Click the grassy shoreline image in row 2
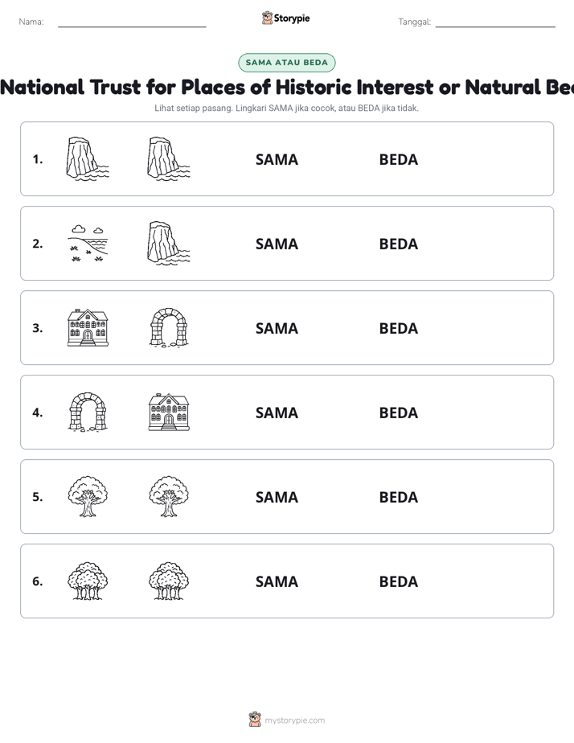The width and height of the screenshot is (574, 743). pyautogui.click(x=88, y=244)
